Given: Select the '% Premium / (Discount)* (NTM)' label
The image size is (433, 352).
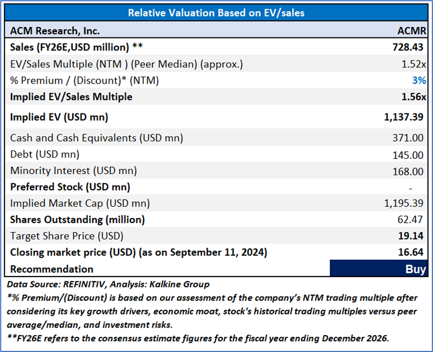Looking at the screenshot, I should point(85,80).
